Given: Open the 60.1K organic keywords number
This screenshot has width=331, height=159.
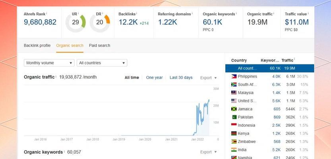Looking at the screenshot, I should pos(212,22).
